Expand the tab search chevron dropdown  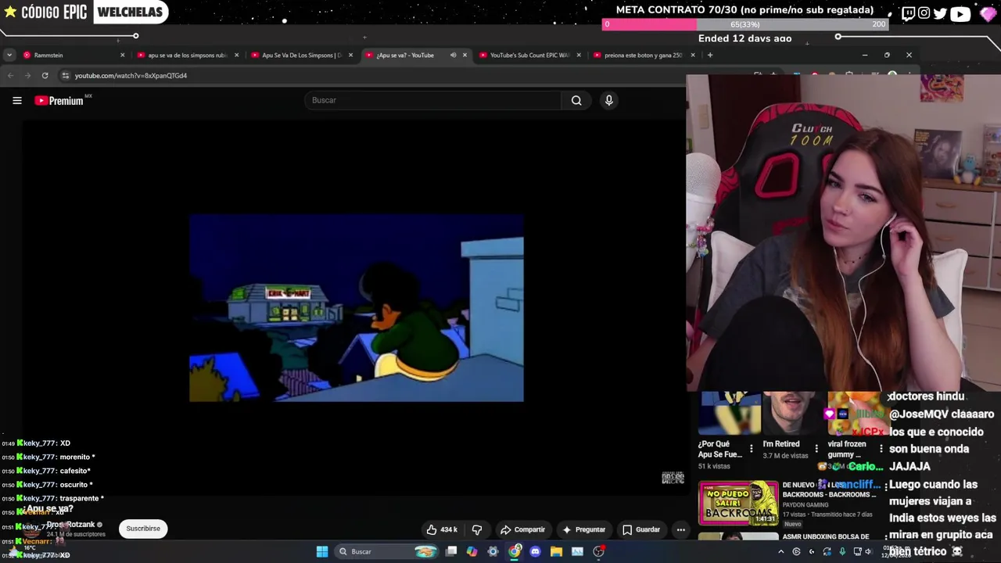click(9, 55)
